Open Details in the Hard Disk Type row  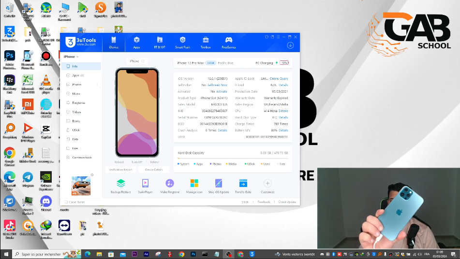pos(283,117)
